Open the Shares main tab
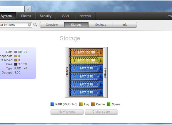The width and height of the screenshot is (172, 125). (26, 16)
